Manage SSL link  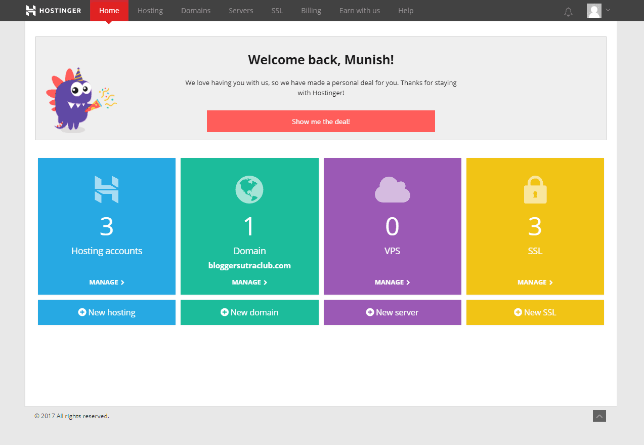(x=535, y=282)
